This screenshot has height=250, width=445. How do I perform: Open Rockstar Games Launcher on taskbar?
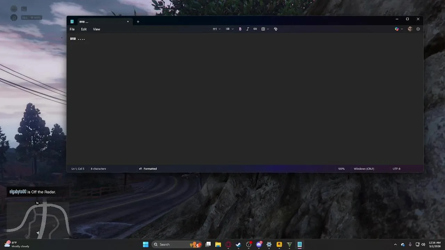pos(279,244)
